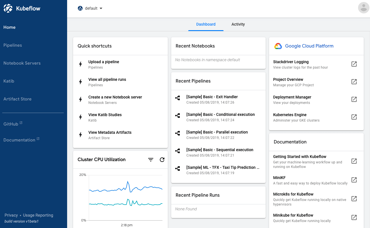Refresh the Cluster CPU Utilization chart
370x228 pixels.
[162, 160]
